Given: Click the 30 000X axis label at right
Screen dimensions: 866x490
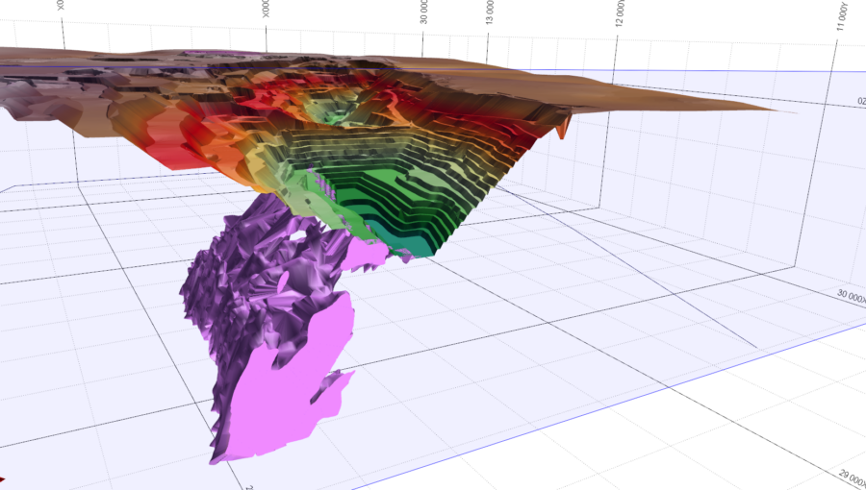Looking at the screenshot, I should coord(852,296).
